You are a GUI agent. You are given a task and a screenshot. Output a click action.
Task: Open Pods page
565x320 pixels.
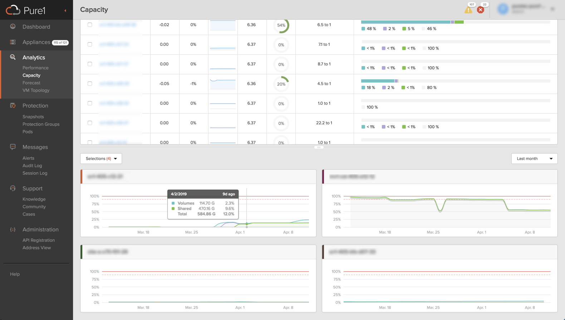28,132
